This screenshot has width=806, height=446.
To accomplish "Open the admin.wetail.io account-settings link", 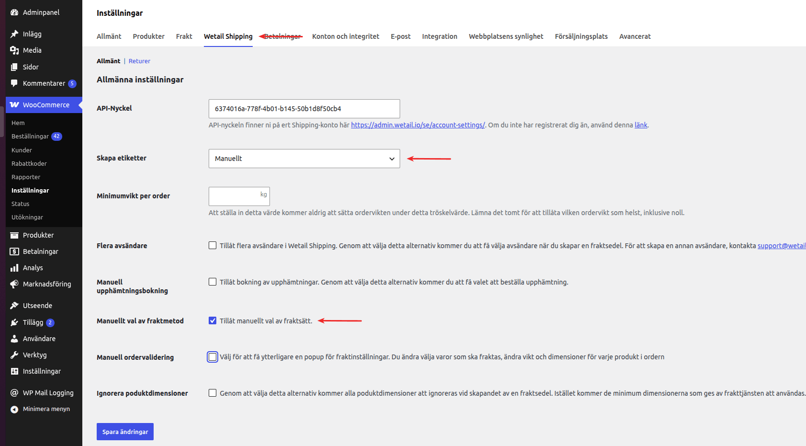I will click(x=418, y=125).
